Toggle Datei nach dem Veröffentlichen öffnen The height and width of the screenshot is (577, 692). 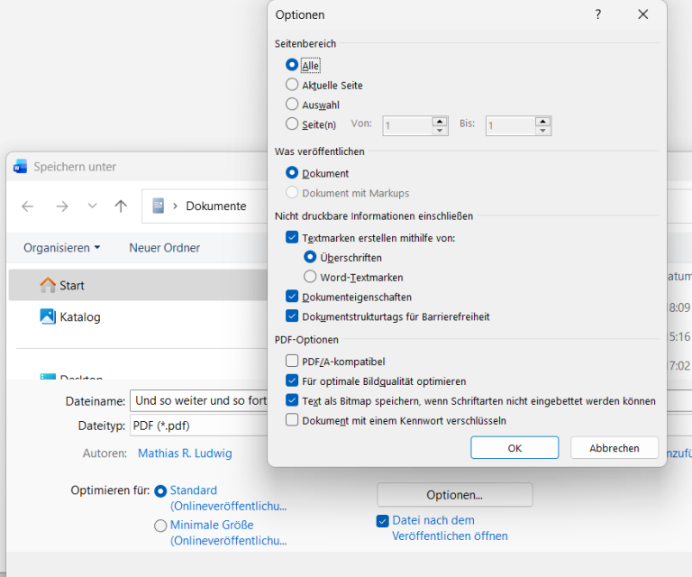tap(383, 521)
